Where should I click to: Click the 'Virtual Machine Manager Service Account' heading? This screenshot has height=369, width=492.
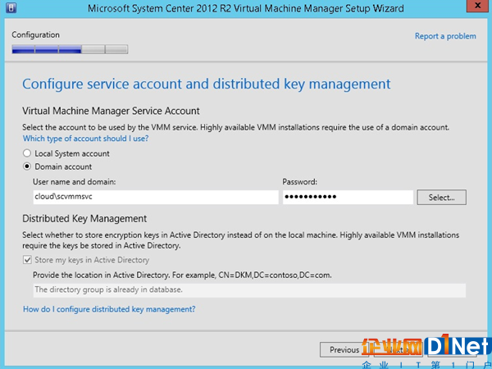click(111, 111)
